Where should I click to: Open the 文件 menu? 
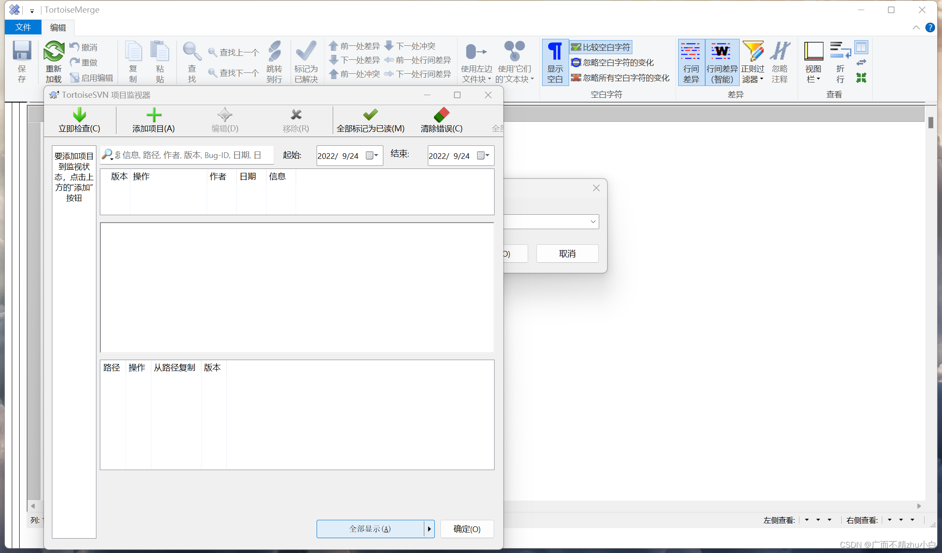pyautogui.click(x=23, y=27)
